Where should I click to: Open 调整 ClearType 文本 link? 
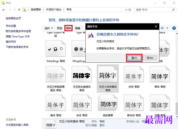pos(18,36)
